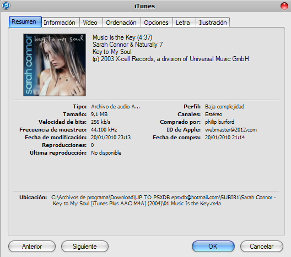This screenshot has height=257, width=291.
Task: Click purchase date '20/01/2010 21:14'
Action: tap(225, 137)
